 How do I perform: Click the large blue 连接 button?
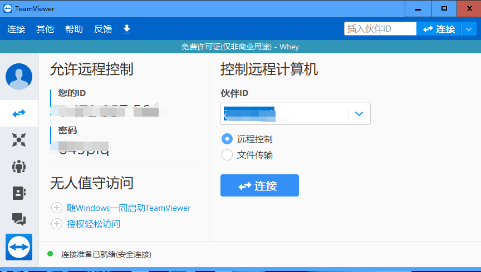259,185
